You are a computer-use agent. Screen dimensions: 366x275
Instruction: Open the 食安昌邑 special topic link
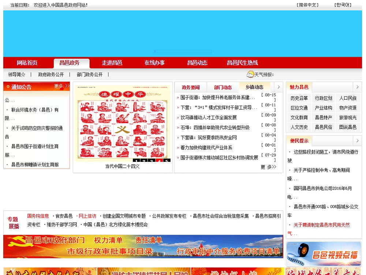click(x=64, y=216)
